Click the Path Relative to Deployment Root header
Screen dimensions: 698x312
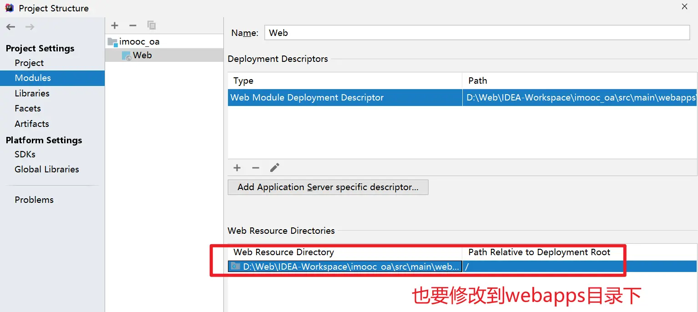coord(580,252)
